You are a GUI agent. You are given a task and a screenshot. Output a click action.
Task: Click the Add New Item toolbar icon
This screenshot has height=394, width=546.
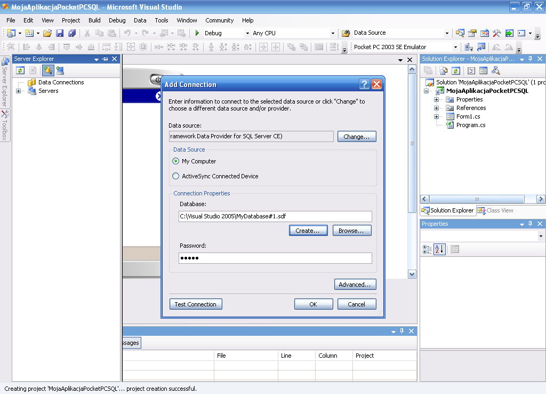pyautogui.click(x=29, y=33)
